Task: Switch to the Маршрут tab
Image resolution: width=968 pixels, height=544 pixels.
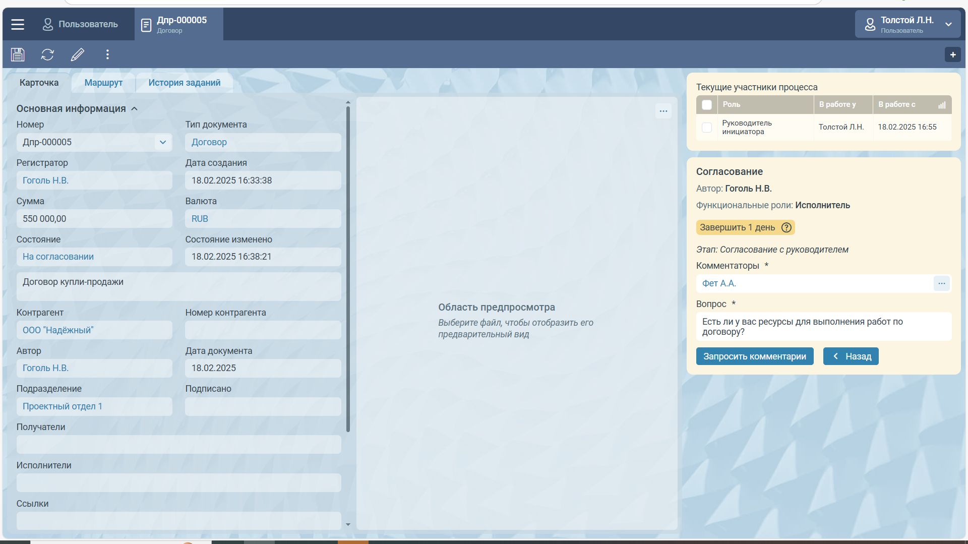Action: pos(103,83)
